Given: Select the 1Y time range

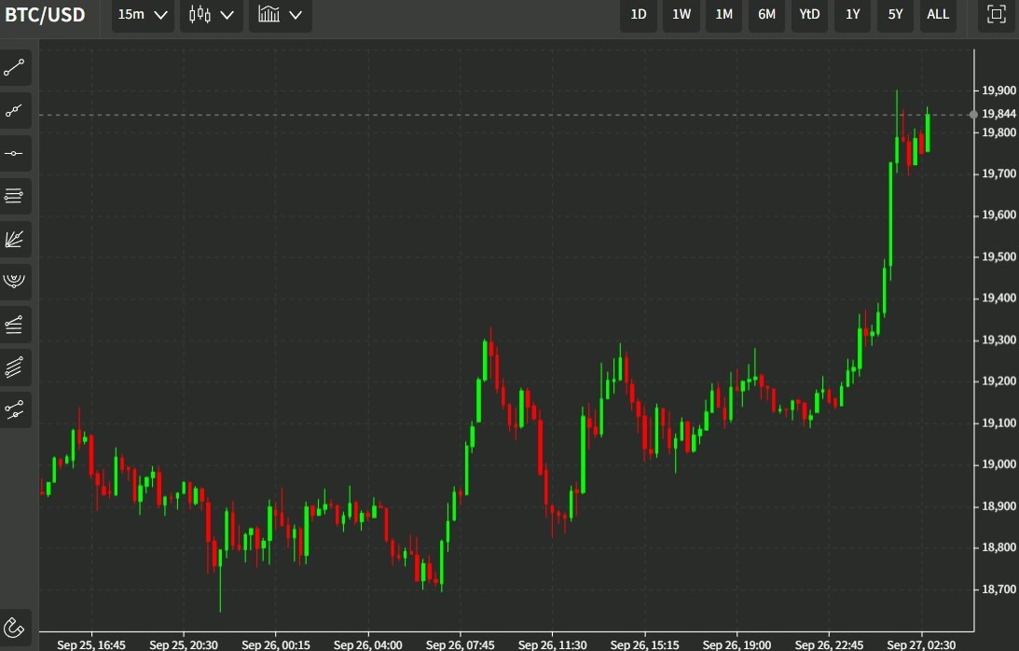Looking at the screenshot, I should [x=853, y=14].
